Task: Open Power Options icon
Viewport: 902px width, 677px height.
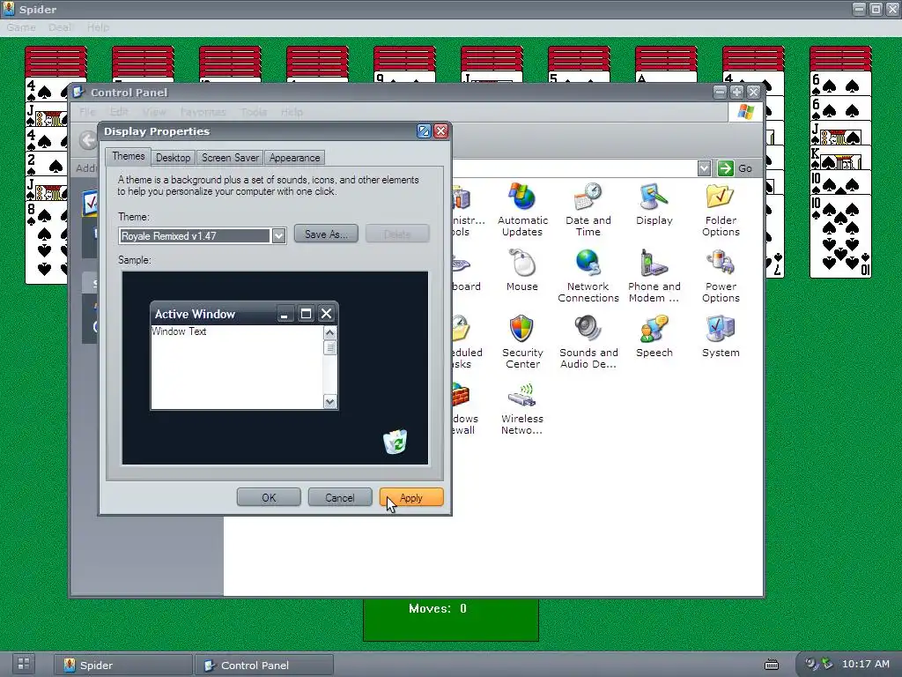Action: point(721,276)
